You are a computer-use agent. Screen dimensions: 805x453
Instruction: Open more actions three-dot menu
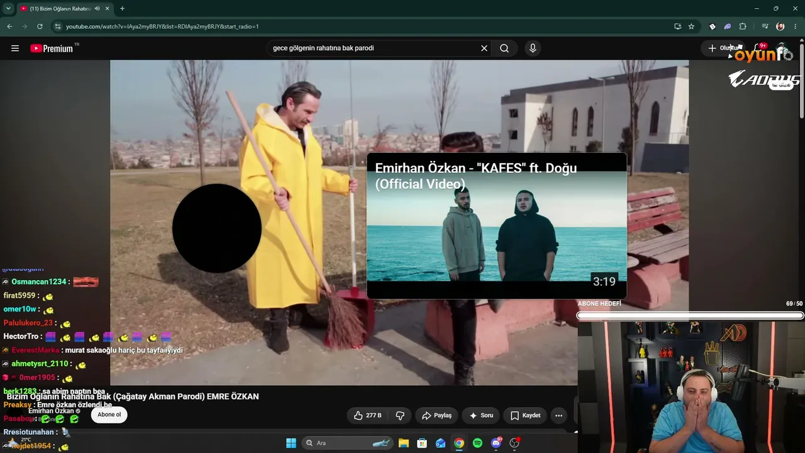[x=558, y=415]
